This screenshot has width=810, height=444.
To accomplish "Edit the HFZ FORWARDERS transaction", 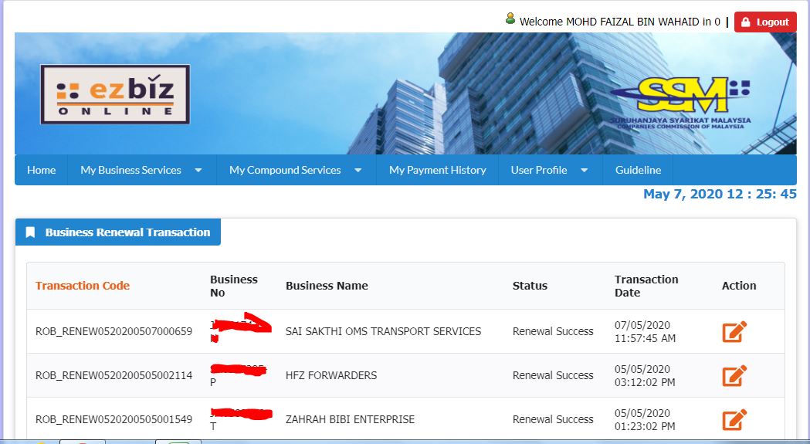I will (734, 375).
